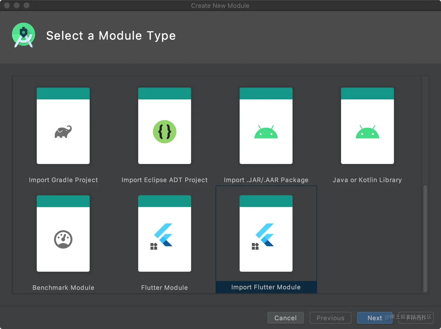The height and width of the screenshot is (329, 441).
Task: Select the Flutter Module logo icon
Action: pyautogui.click(x=161, y=237)
